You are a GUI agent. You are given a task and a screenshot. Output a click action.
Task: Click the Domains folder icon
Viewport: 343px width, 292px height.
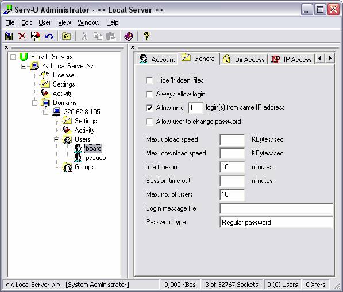(45, 103)
